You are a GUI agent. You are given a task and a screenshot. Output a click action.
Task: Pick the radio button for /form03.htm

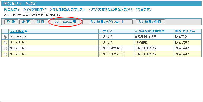click(5, 54)
